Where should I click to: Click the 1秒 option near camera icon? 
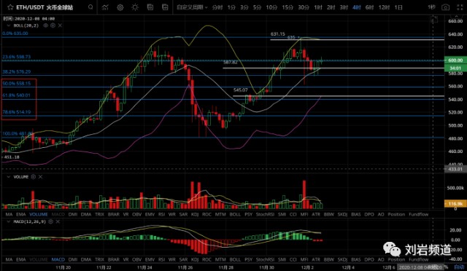431,7
